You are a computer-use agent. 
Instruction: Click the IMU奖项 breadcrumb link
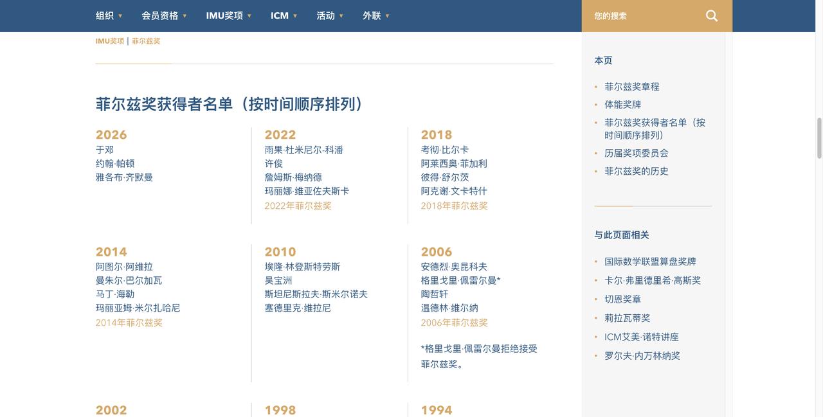110,41
